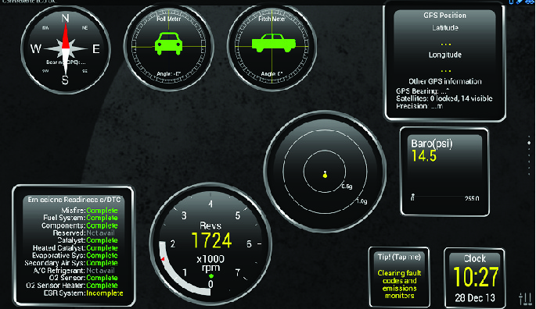Open the Tip! (Tap me) widget
This screenshot has height=309, width=536.
(x=399, y=277)
